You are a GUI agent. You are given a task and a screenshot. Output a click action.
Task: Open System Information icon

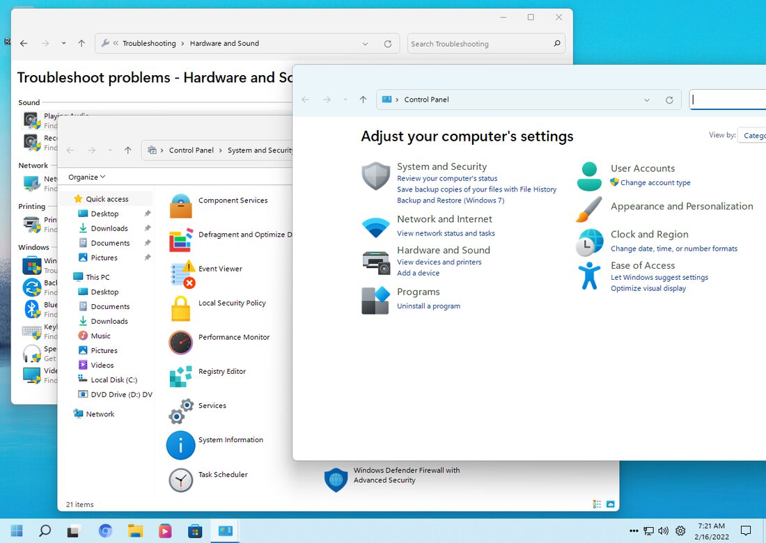181,445
